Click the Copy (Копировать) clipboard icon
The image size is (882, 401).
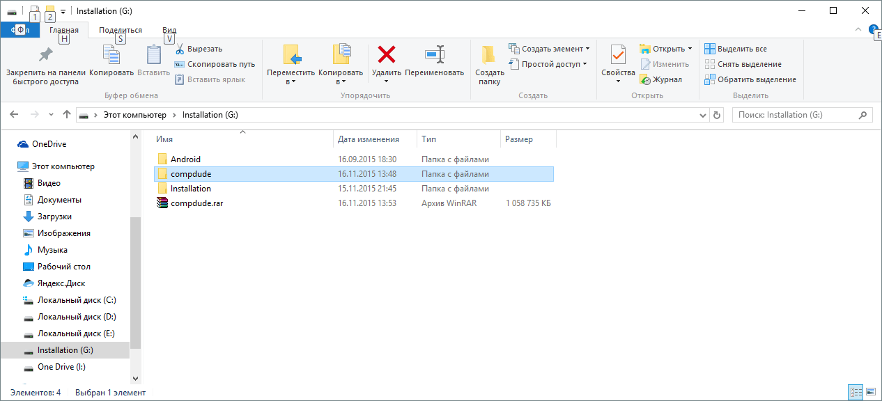pos(111,55)
